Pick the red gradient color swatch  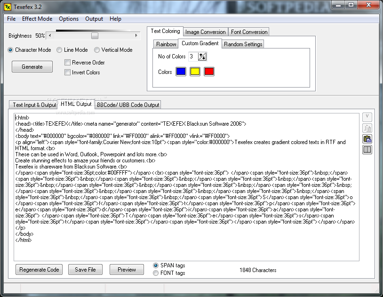point(209,72)
